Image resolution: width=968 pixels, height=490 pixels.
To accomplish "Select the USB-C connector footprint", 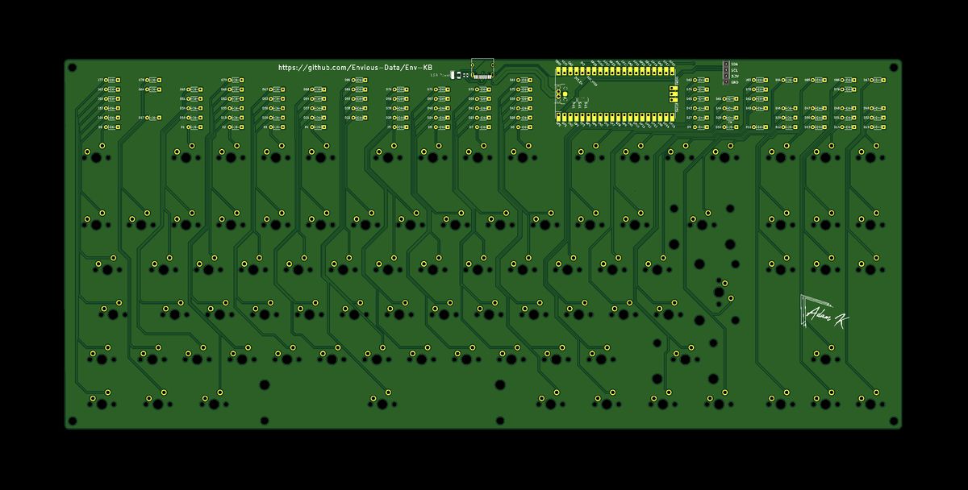I will pyautogui.click(x=482, y=66).
